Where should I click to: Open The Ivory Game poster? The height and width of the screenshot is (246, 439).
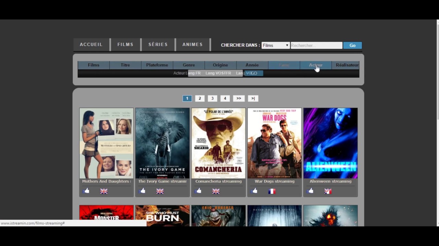pos(163,143)
